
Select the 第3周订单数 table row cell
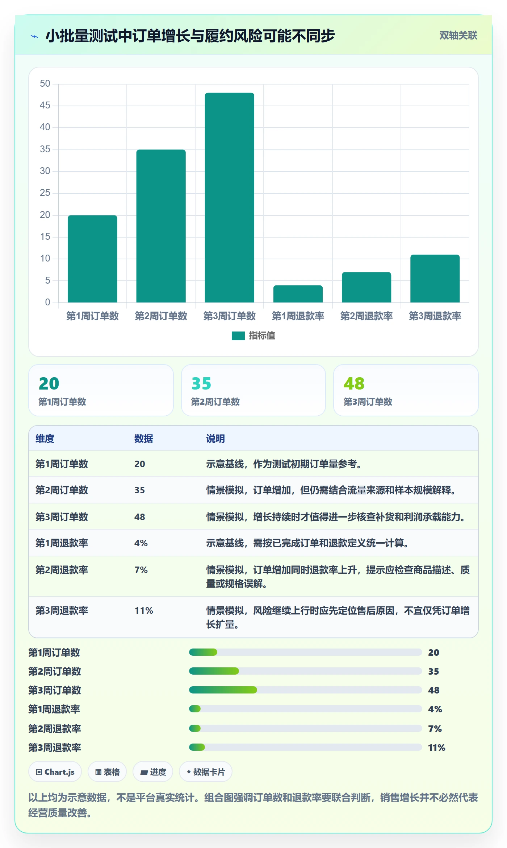click(x=62, y=517)
